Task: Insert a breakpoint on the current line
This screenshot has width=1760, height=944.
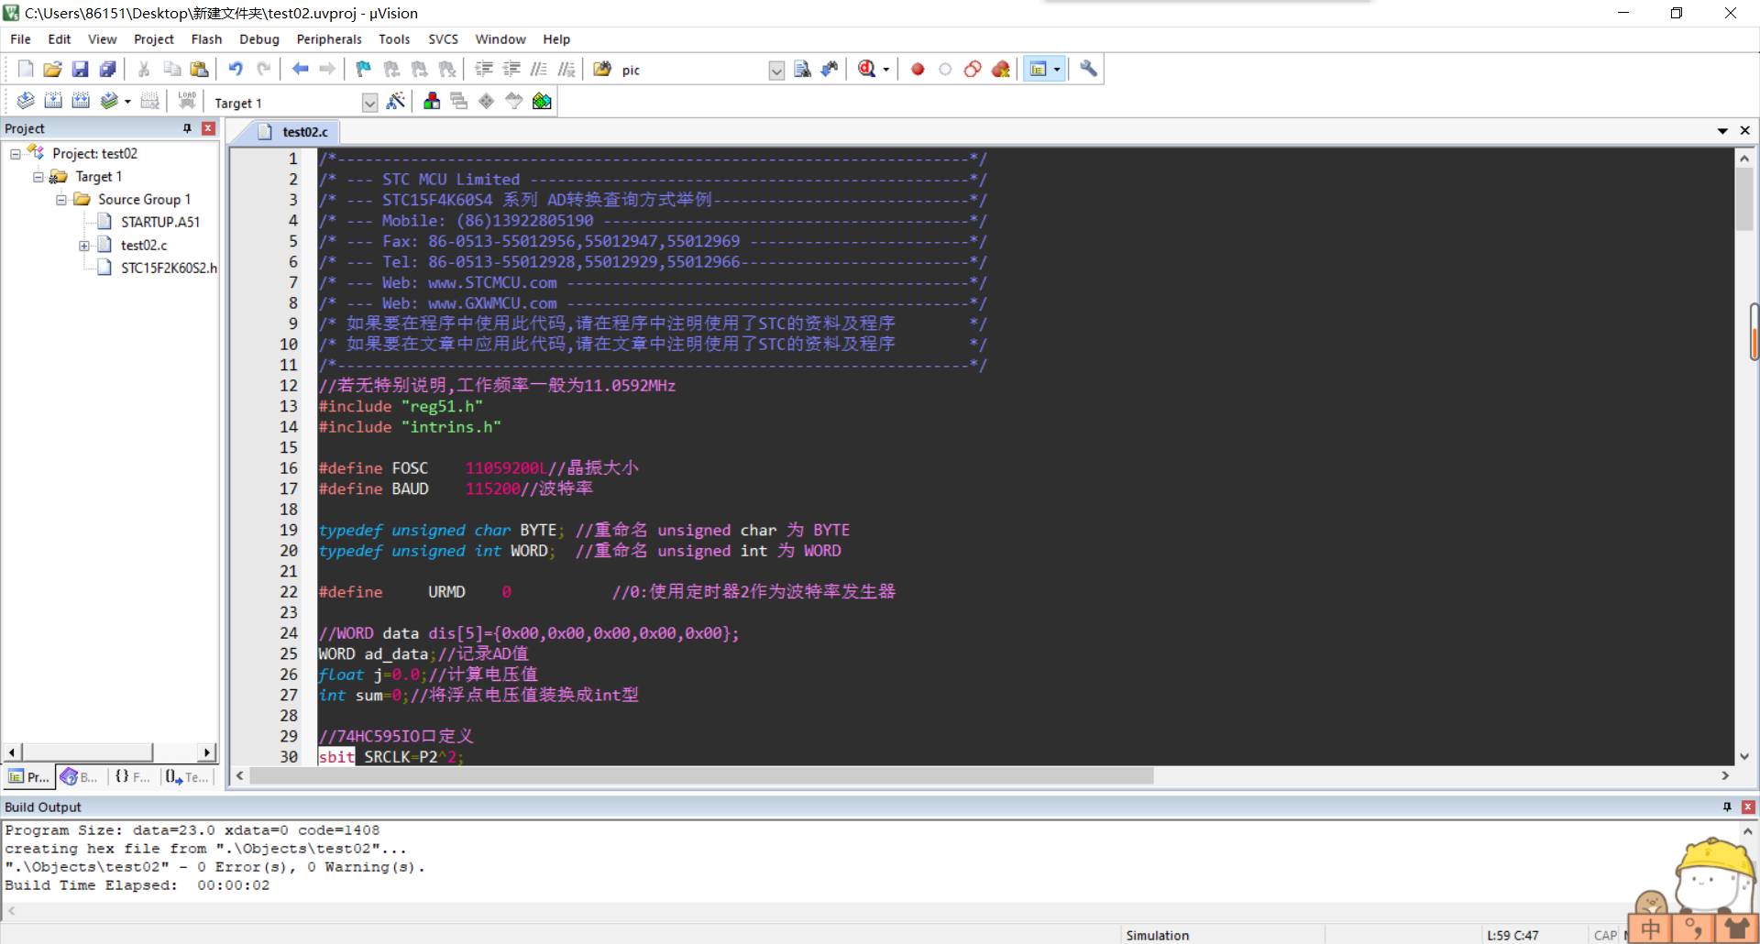Action: click(x=918, y=69)
